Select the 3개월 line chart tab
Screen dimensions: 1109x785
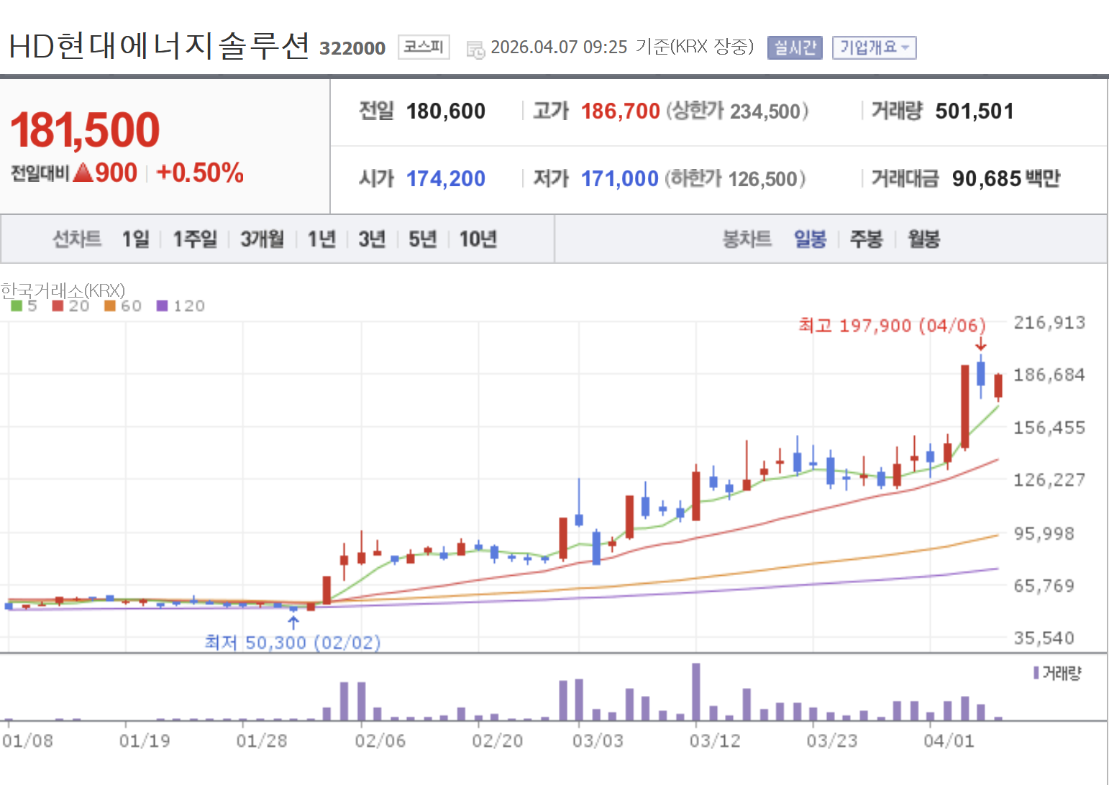tap(262, 239)
